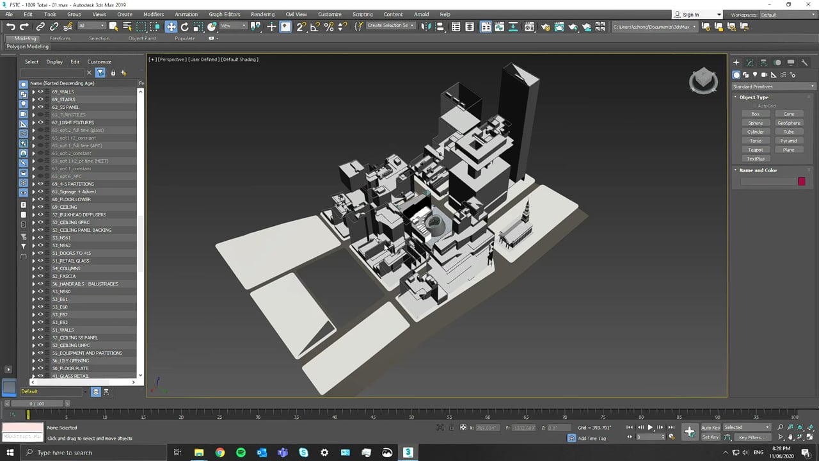Toggle the Auto Key animation mode
The width and height of the screenshot is (819, 461).
711,428
